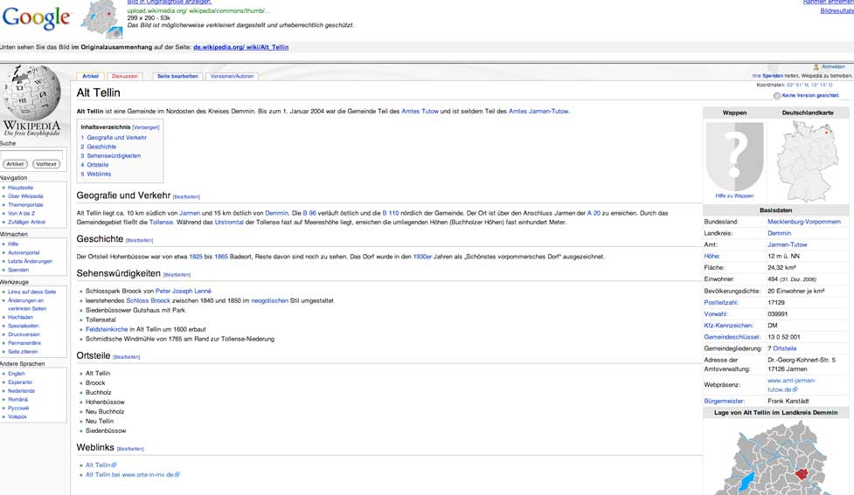Open the Alt Tellin external weblink
854x495 pixels.
click(x=98, y=465)
